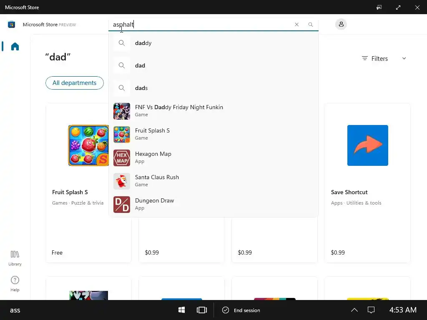Click the Fruit Splash S suggestion icon
Viewport: 427px width, 320px height.
click(x=122, y=135)
